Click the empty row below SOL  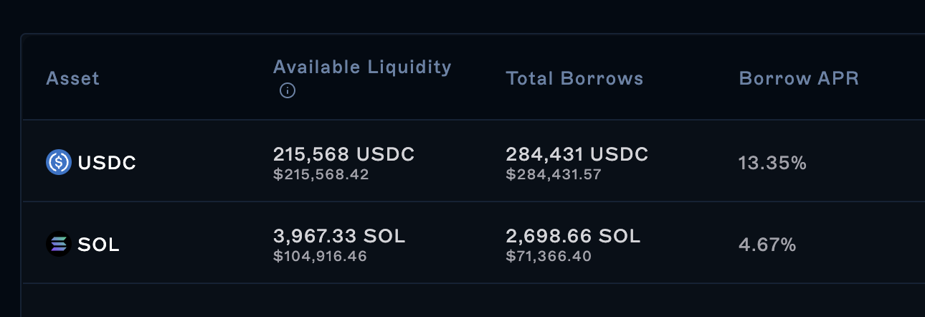(x=473, y=301)
